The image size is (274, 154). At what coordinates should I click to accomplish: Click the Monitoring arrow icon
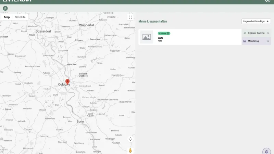(267, 41)
